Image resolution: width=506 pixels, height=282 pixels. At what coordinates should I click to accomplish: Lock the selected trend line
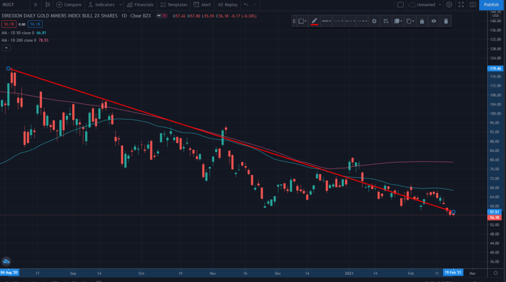(x=421, y=21)
